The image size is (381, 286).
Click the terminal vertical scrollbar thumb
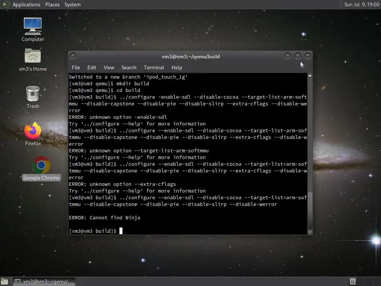[x=310, y=210]
